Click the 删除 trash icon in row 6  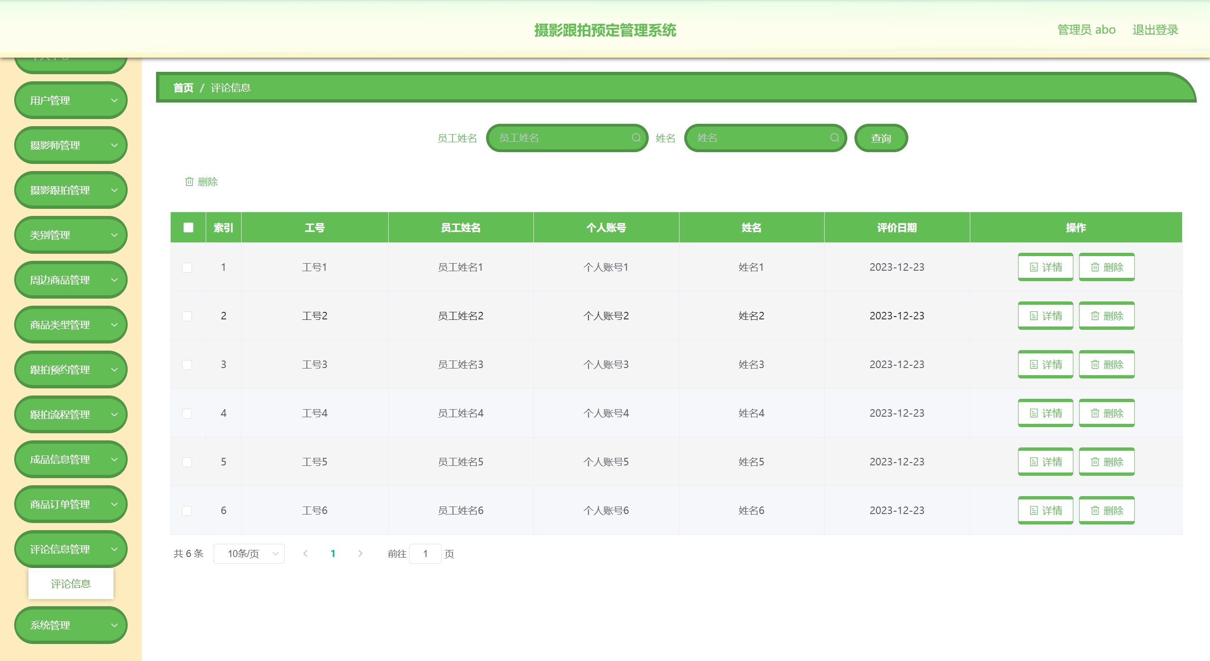point(1095,510)
